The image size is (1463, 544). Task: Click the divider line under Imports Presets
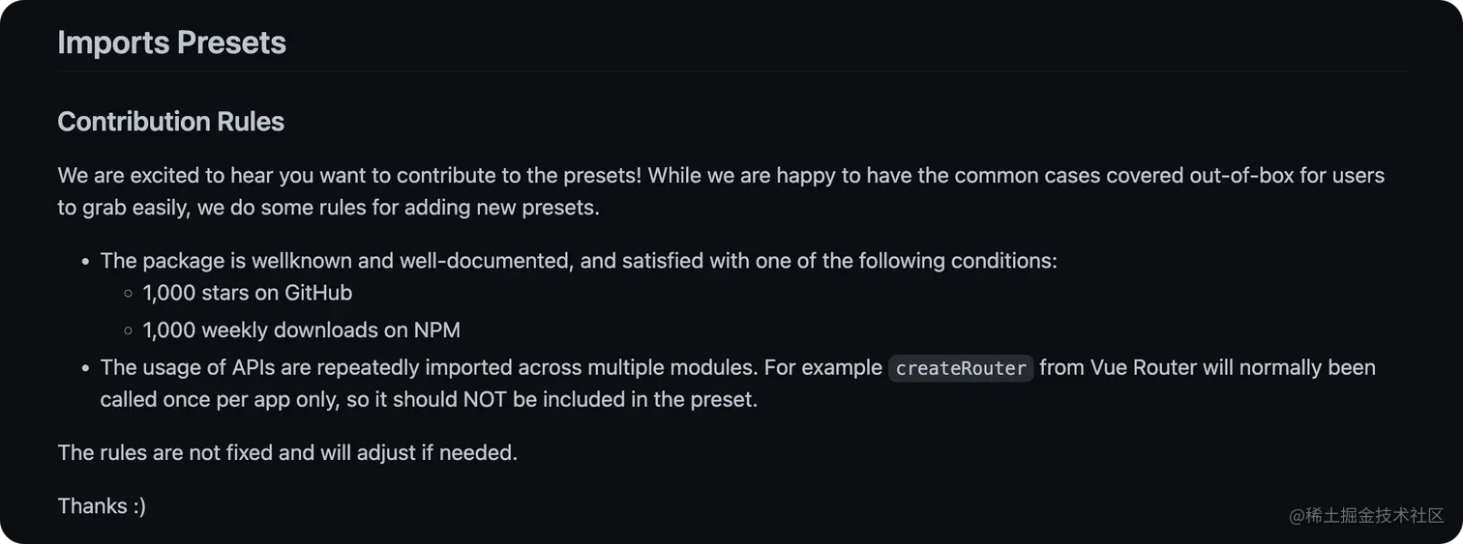[732, 72]
